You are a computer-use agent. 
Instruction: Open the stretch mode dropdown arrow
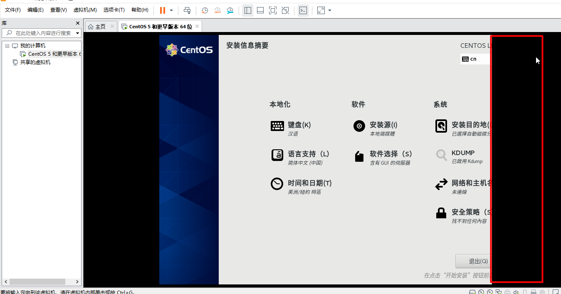330,10
